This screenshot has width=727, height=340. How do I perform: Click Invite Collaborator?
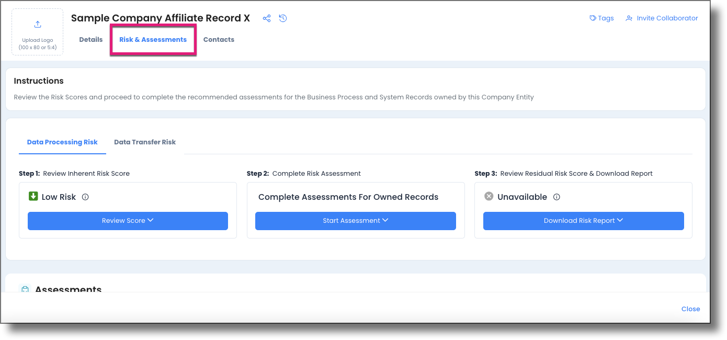tap(666, 18)
